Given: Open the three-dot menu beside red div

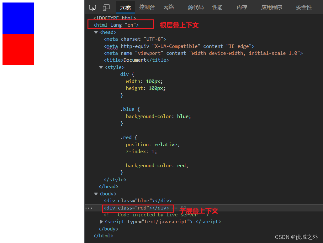Looking at the screenshot, I should point(89,208).
